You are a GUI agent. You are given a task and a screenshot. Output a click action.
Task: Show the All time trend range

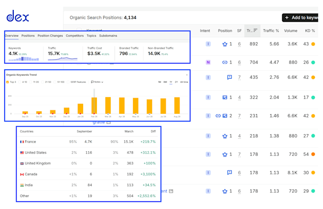pyautogui.click(x=184, y=82)
